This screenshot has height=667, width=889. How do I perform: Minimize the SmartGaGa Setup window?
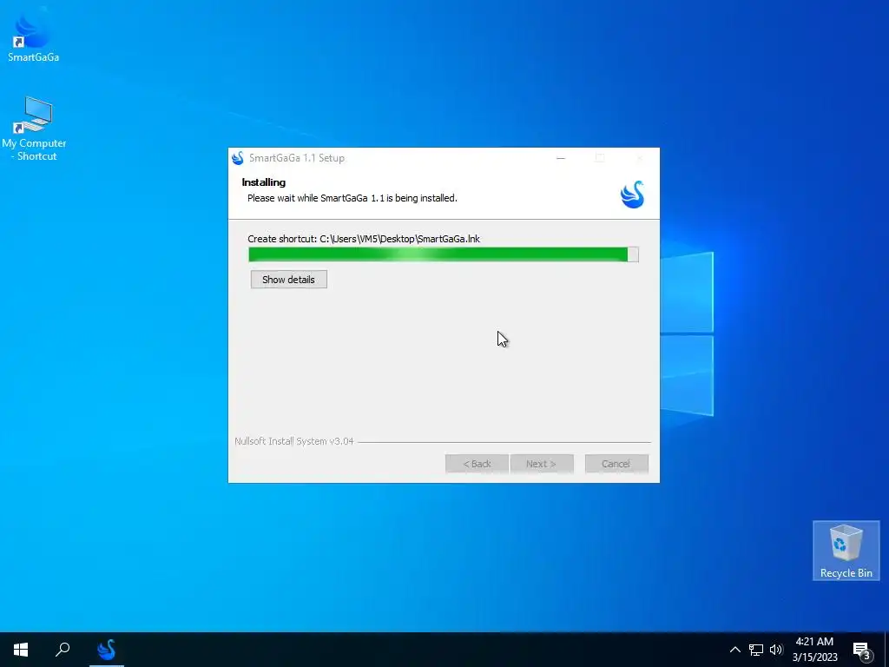click(561, 158)
